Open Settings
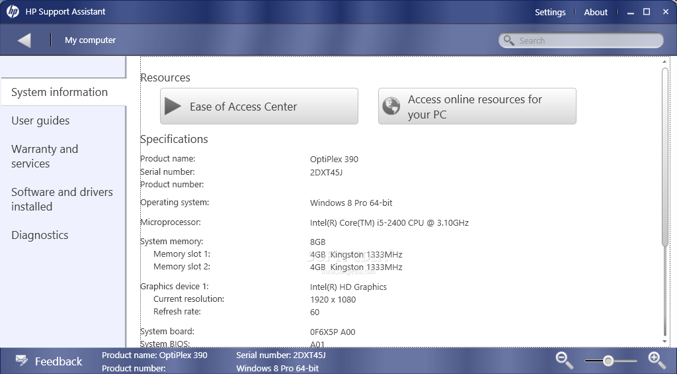The height and width of the screenshot is (374, 677). [550, 12]
